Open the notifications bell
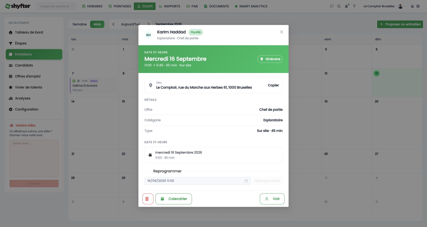 pos(346,6)
